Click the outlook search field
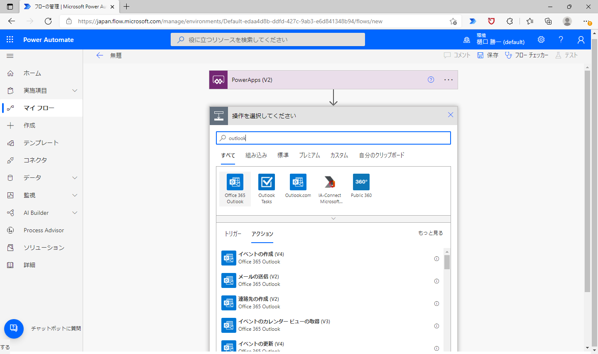The height and width of the screenshot is (354, 598). [333, 138]
